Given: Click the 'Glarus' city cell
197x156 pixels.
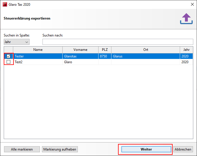Looking at the screenshot, I should point(146,56).
